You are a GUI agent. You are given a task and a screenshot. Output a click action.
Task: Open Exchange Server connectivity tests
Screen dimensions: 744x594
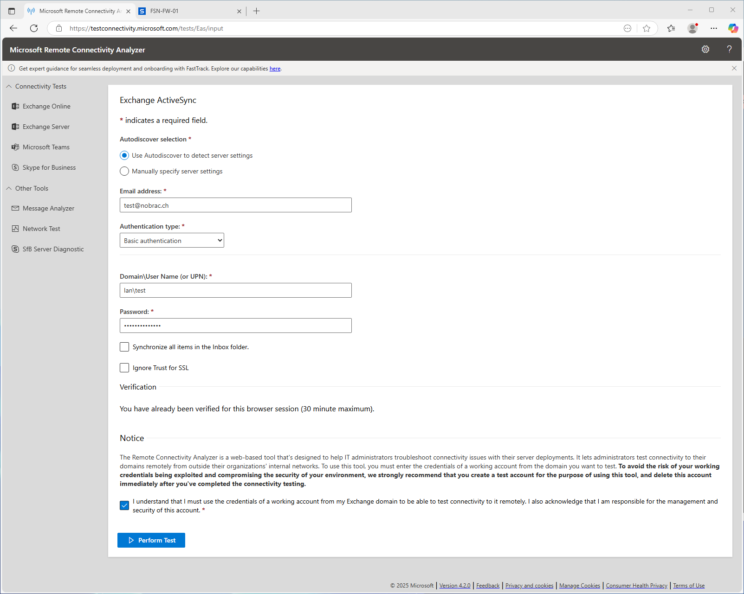46,127
